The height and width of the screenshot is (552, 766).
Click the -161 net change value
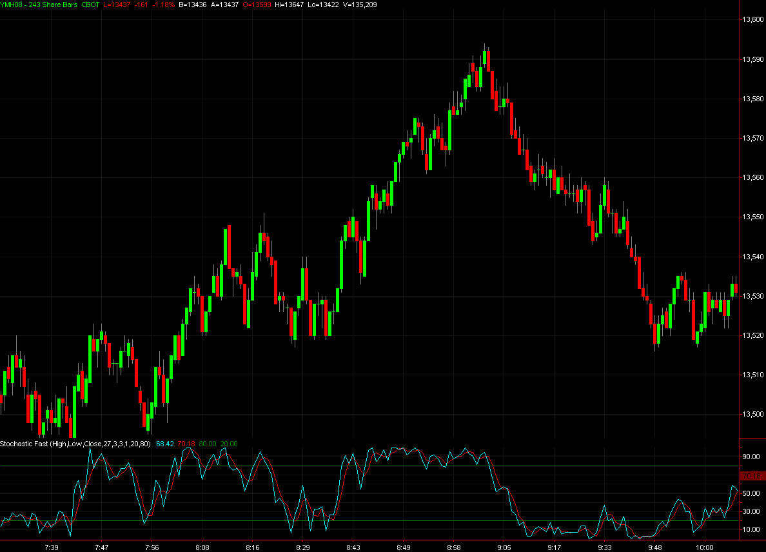(141, 5)
